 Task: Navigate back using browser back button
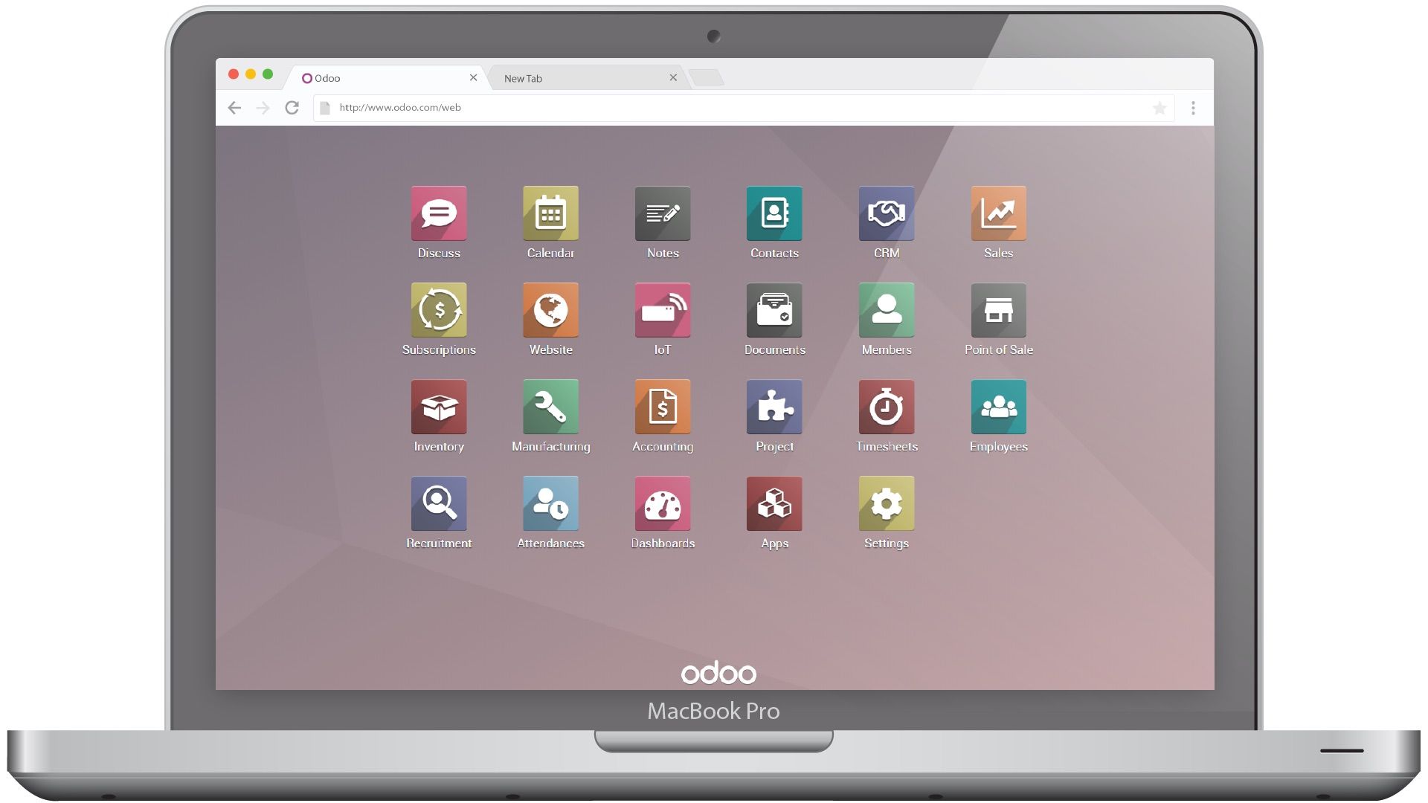click(x=234, y=107)
